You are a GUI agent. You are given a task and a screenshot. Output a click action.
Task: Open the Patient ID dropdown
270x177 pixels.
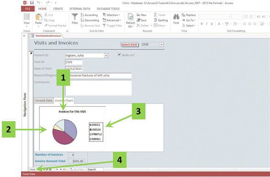coord(106,55)
